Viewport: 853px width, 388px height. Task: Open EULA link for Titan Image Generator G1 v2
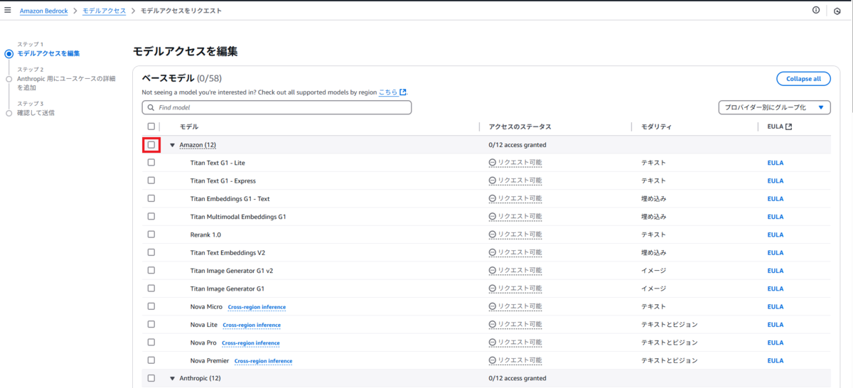(x=775, y=270)
